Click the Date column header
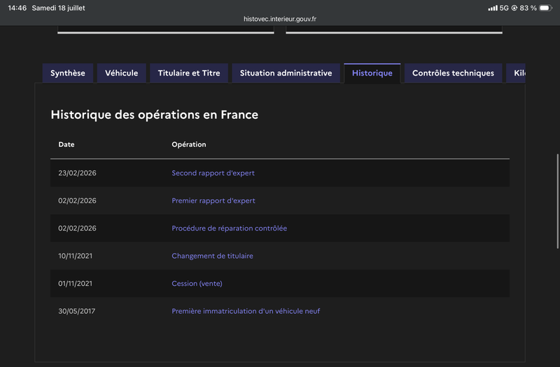Viewport: 560px width, 367px height. tap(66, 145)
